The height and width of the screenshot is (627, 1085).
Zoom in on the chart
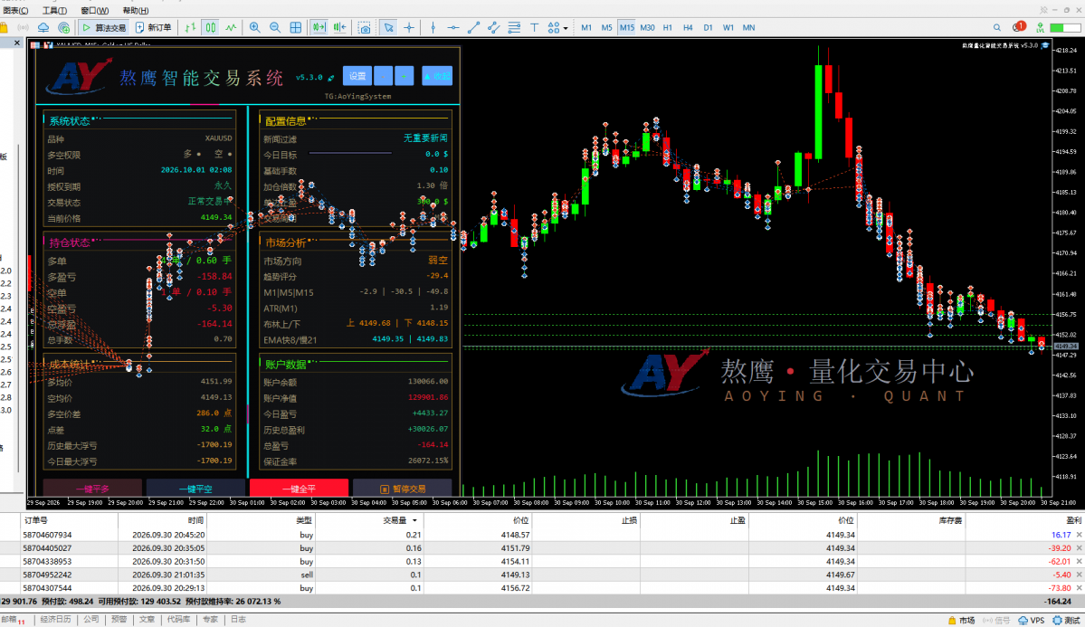tap(254, 28)
